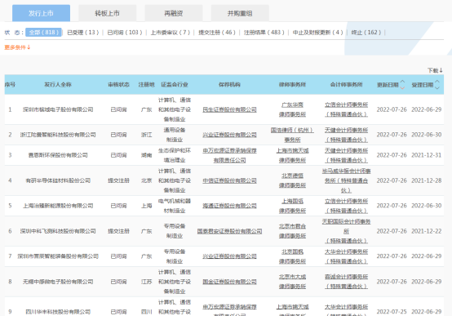Click row 4 issuer 有研半导体硅材料股份公司
The width and height of the screenshot is (452, 316).
pos(58,180)
